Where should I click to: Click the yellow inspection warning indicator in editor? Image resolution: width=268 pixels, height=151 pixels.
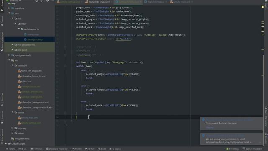(x=263, y=7)
